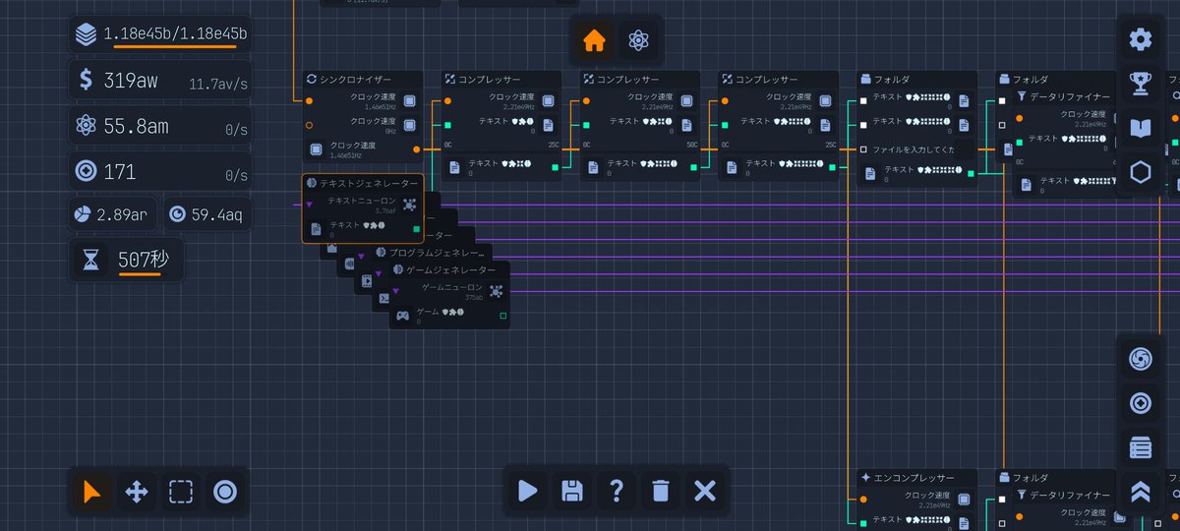The height and width of the screenshot is (531, 1180).
Task: Click the hexagon icon in right sidebar
Action: tap(1141, 172)
